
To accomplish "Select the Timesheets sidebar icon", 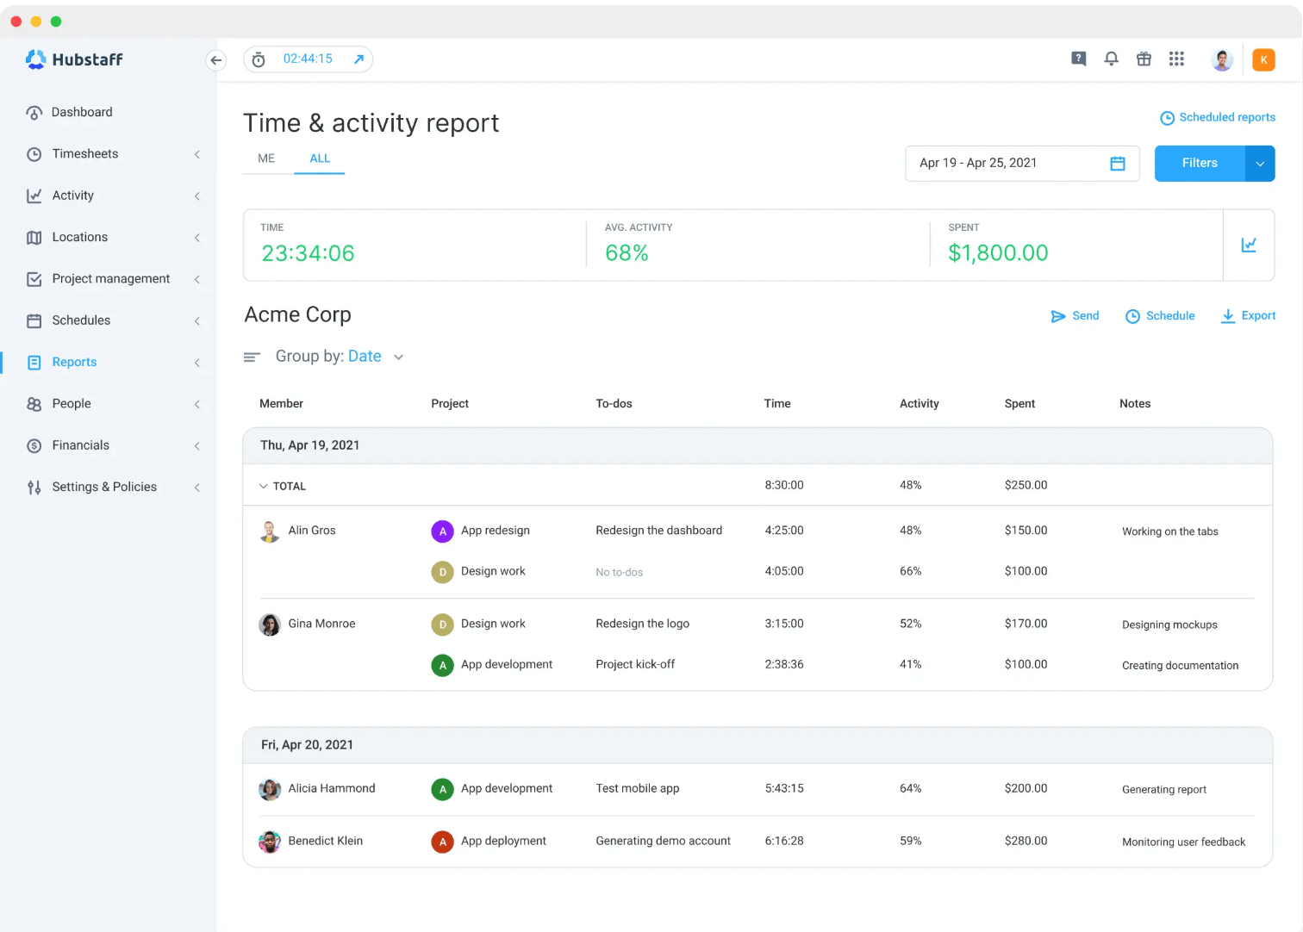I will (34, 153).
